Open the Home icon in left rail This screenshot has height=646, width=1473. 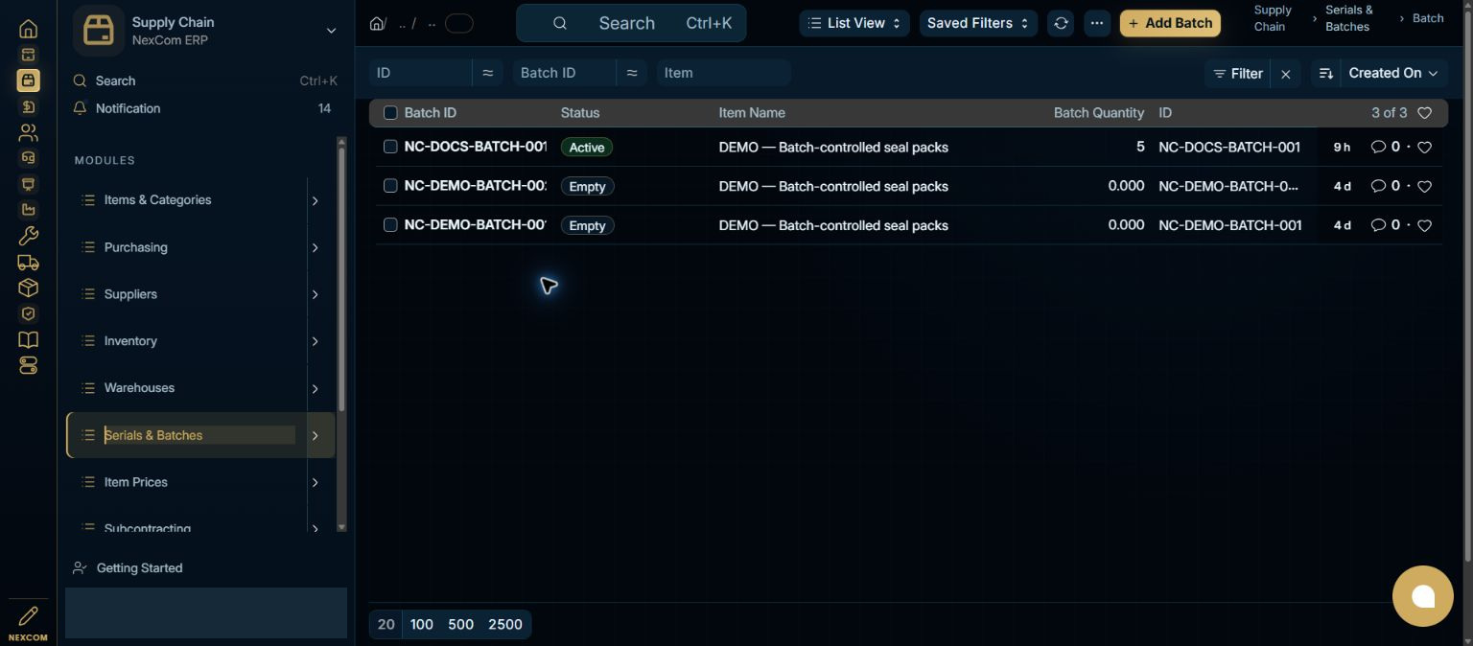[x=28, y=29]
